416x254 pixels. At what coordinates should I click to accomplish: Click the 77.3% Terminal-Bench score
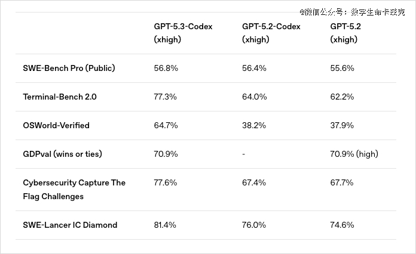point(166,97)
